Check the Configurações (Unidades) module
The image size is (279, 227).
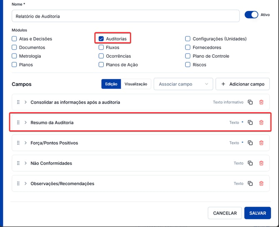(188, 39)
